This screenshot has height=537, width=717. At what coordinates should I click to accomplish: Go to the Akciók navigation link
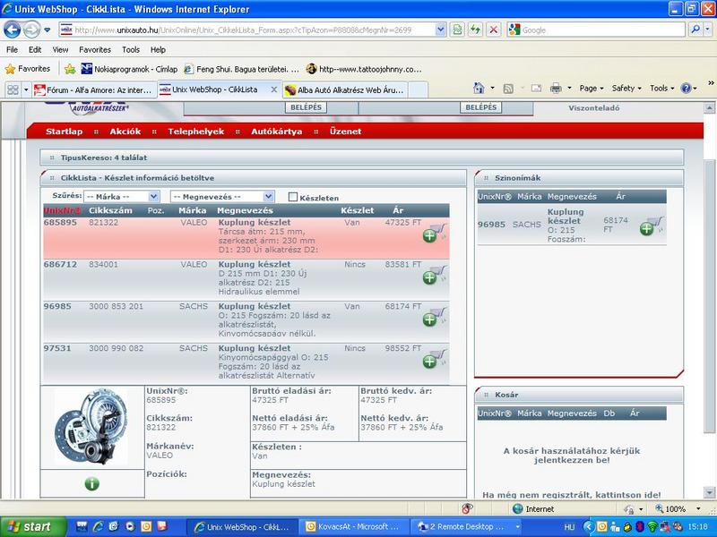coord(125,132)
